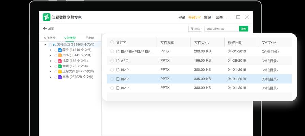Click the purple 其他 category icon
The height and width of the screenshot is (136, 305).
[60, 77]
